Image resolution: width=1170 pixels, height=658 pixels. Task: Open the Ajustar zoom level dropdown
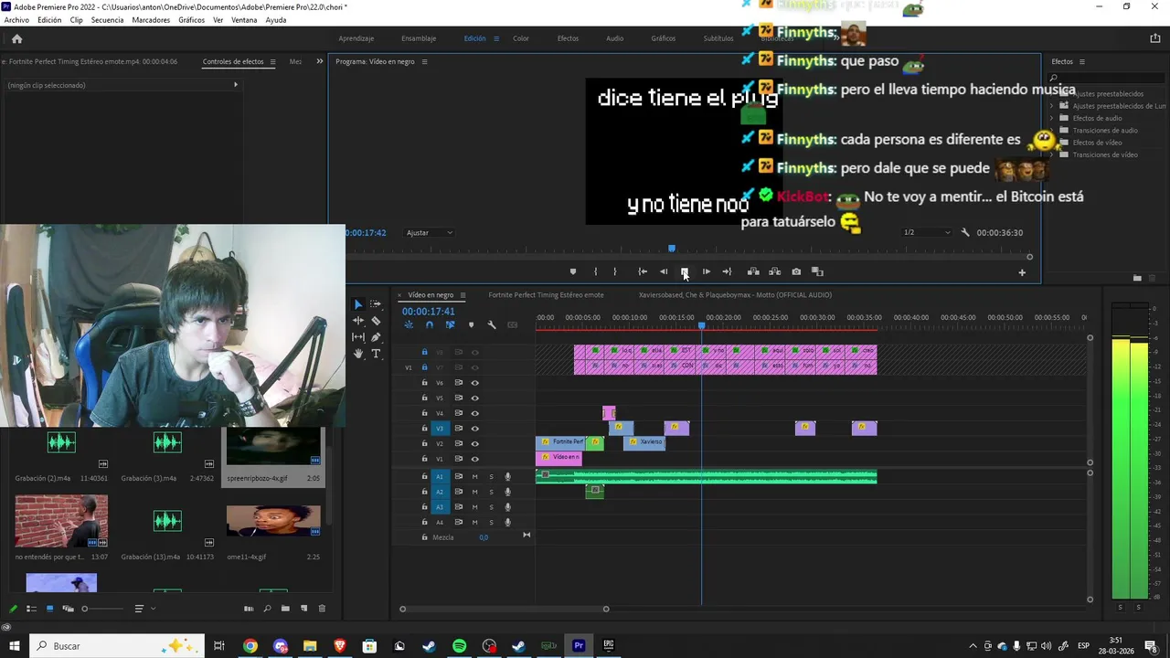pyautogui.click(x=429, y=232)
